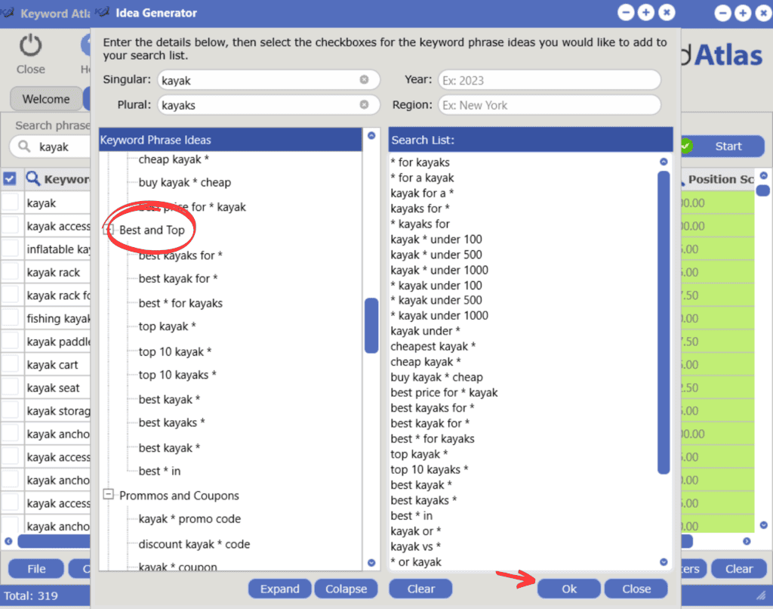Switch to the Welcome tab

click(x=46, y=98)
